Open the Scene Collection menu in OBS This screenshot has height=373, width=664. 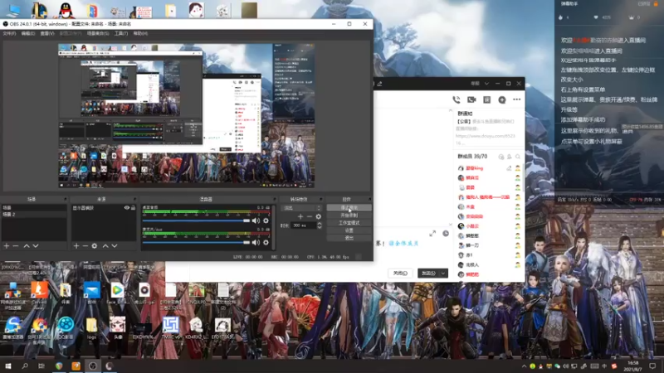98,33
